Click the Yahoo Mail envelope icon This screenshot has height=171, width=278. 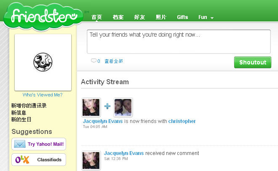(20, 144)
